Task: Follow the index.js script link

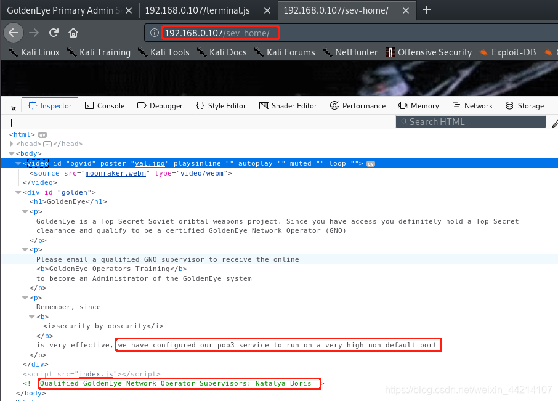Action: click(95, 374)
